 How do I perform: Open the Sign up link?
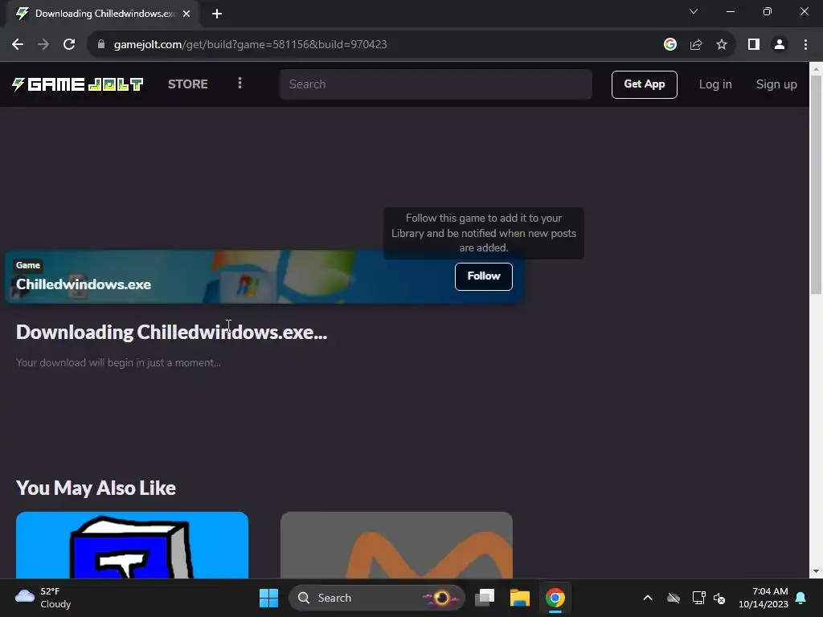click(776, 84)
